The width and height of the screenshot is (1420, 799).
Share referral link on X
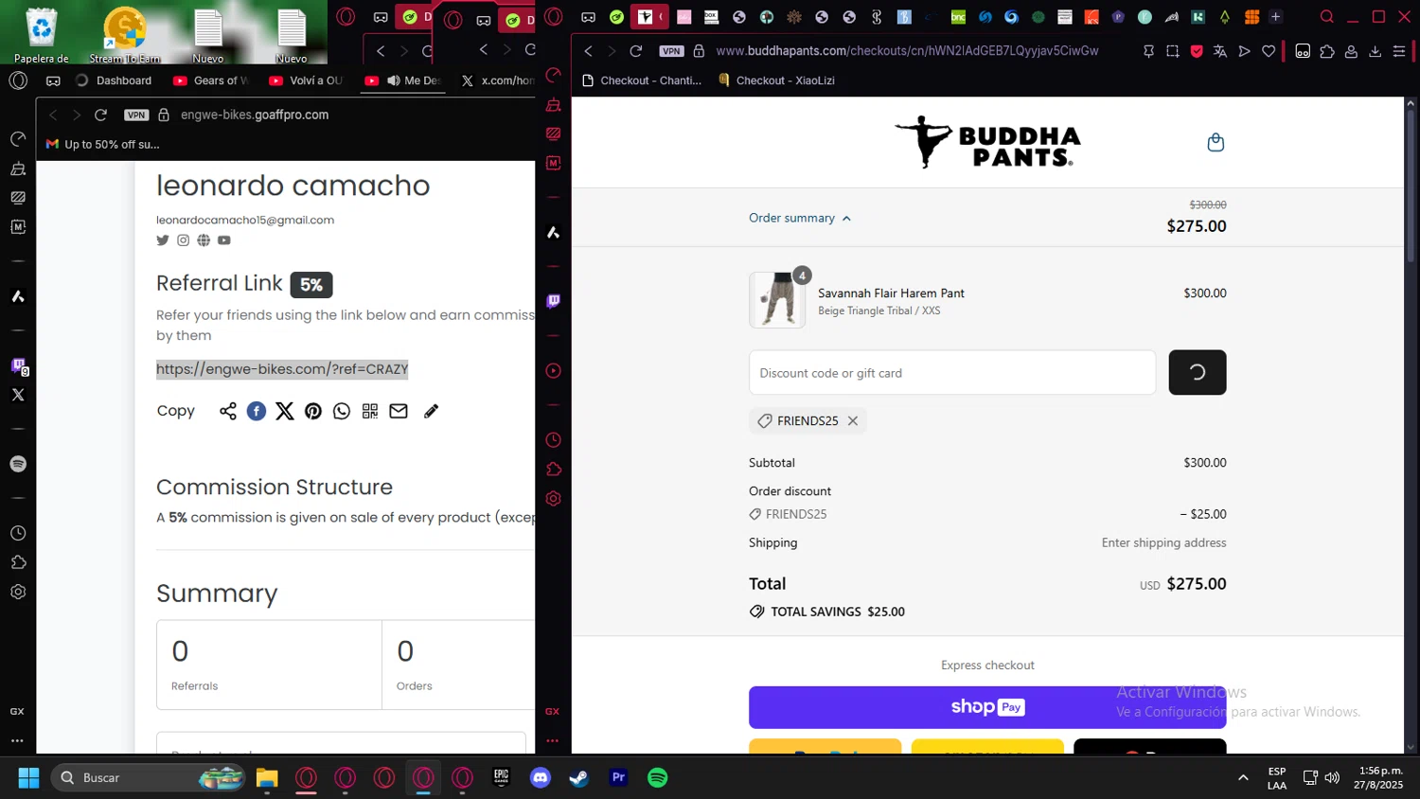[x=285, y=411]
